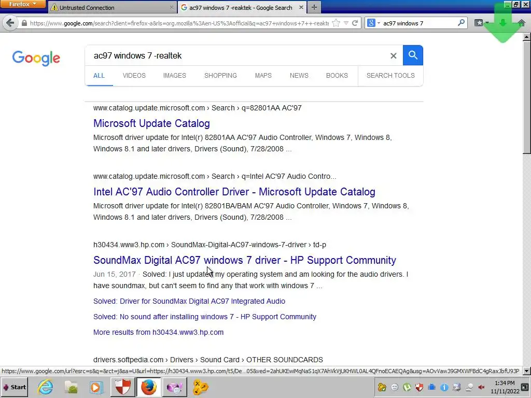Select the ALL results tab
The height and width of the screenshot is (398, 531).
point(99,76)
